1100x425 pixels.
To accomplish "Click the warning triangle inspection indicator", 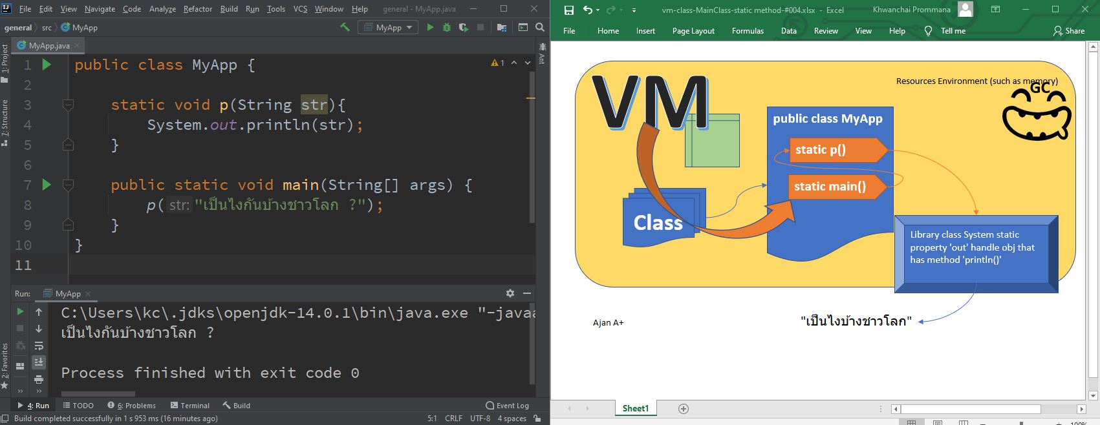I will (x=497, y=63).
